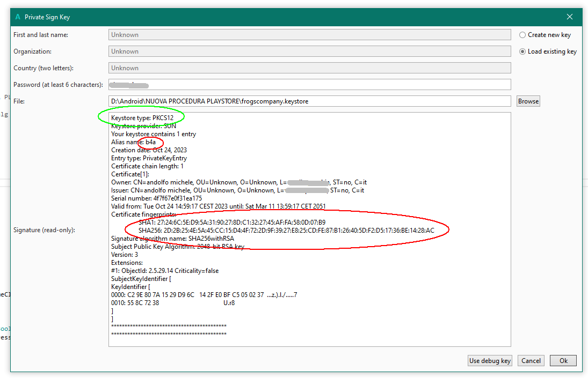Click into the Password field
This screenshot has height=378, width=588.
310,85
